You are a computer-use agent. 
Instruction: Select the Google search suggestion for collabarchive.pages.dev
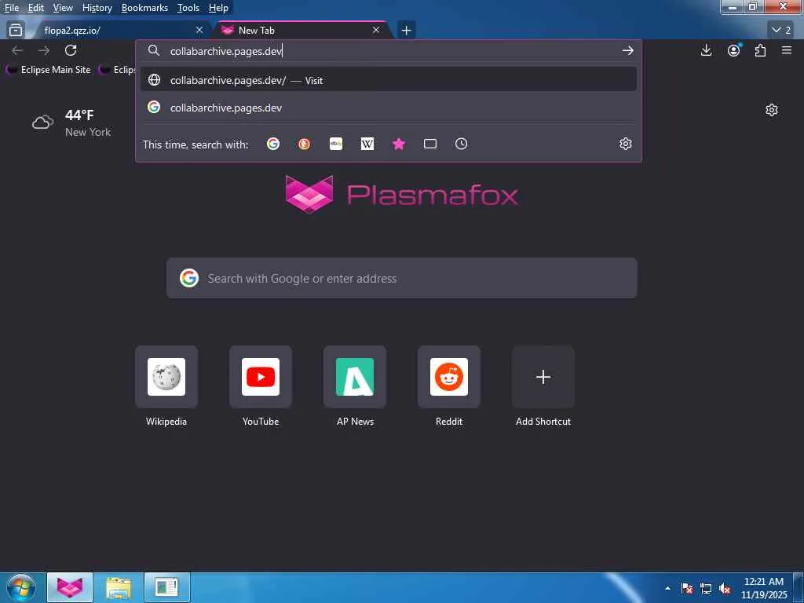click(389, 108)
